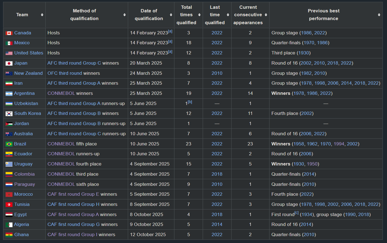Open the 1930 link in United States row
Image resolution: width=387 pixels, height=243 pixels.
(304, 53)
